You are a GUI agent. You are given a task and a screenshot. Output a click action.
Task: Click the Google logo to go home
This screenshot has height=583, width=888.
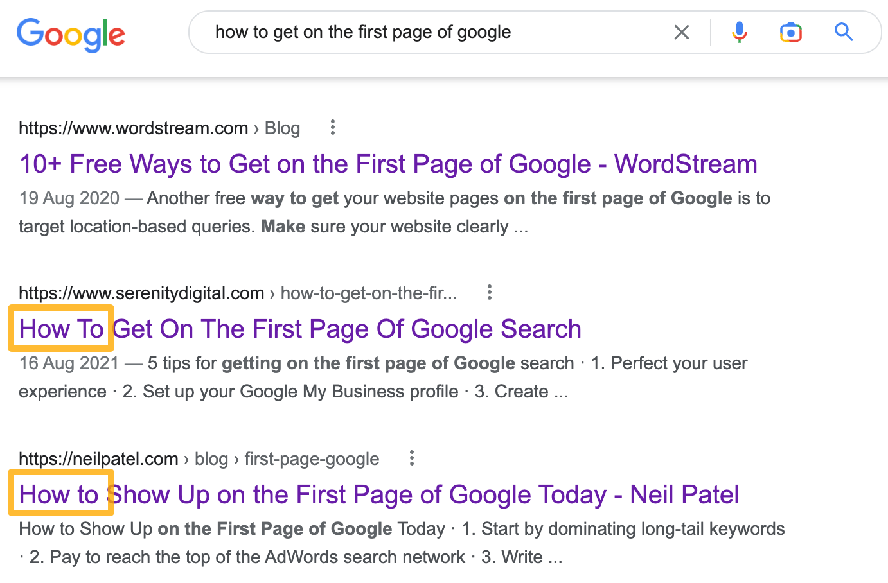coord(71,35)
